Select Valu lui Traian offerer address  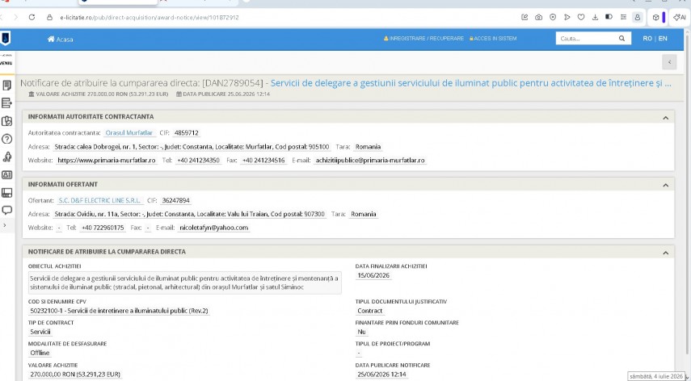189,214
